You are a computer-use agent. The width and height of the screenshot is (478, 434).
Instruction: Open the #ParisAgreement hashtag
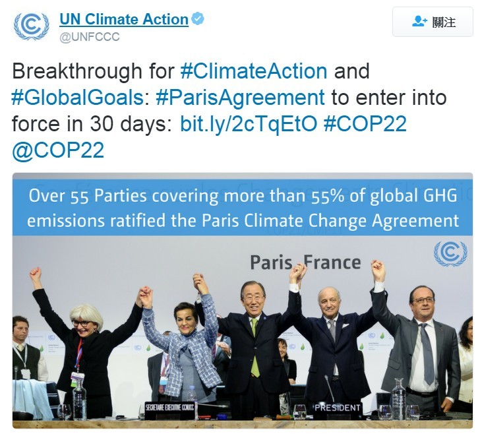(241, 98)
